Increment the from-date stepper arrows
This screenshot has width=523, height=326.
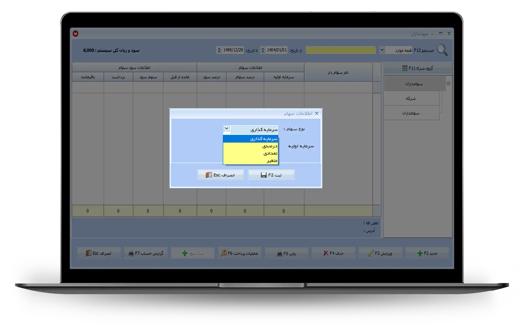click(x=263, y=49)
